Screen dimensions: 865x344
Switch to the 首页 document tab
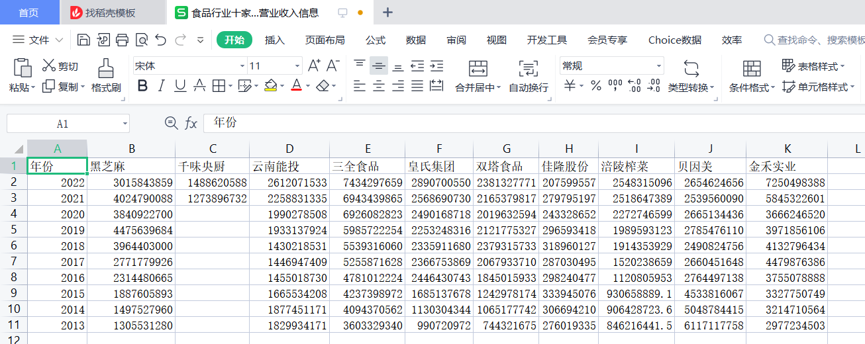point(28,13)
